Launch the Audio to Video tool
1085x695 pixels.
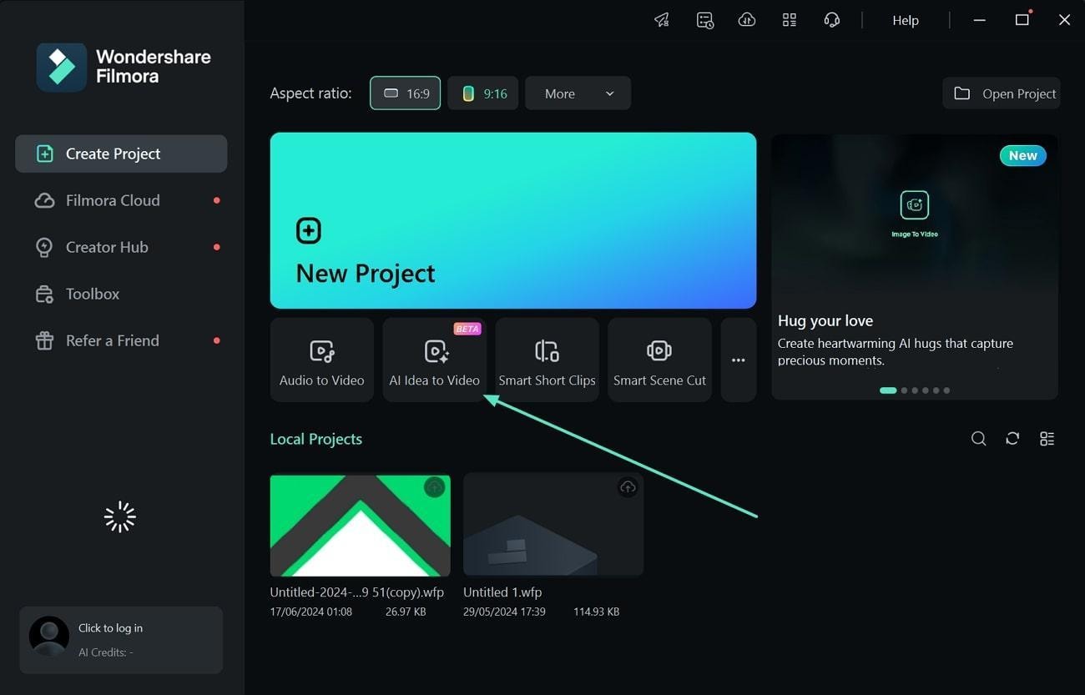(x=322, y=360)
